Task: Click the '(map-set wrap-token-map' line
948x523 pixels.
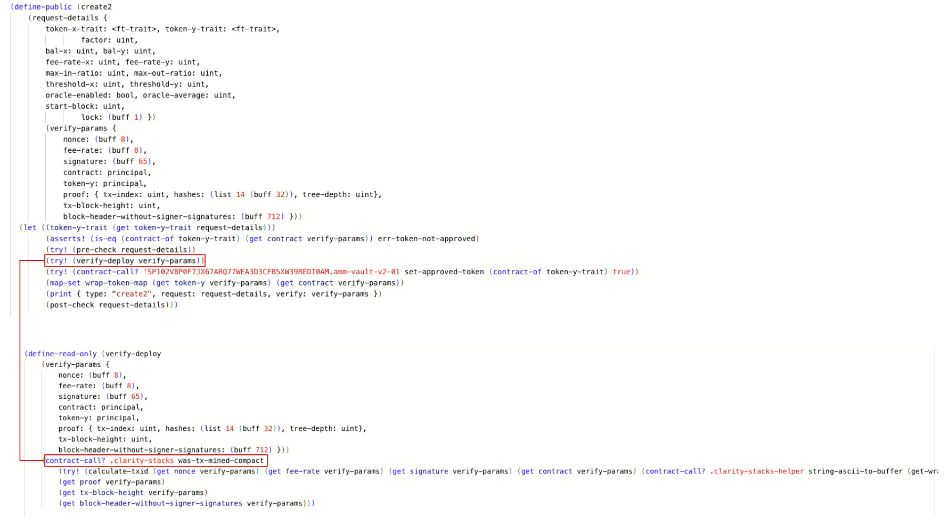Action: 225,283
